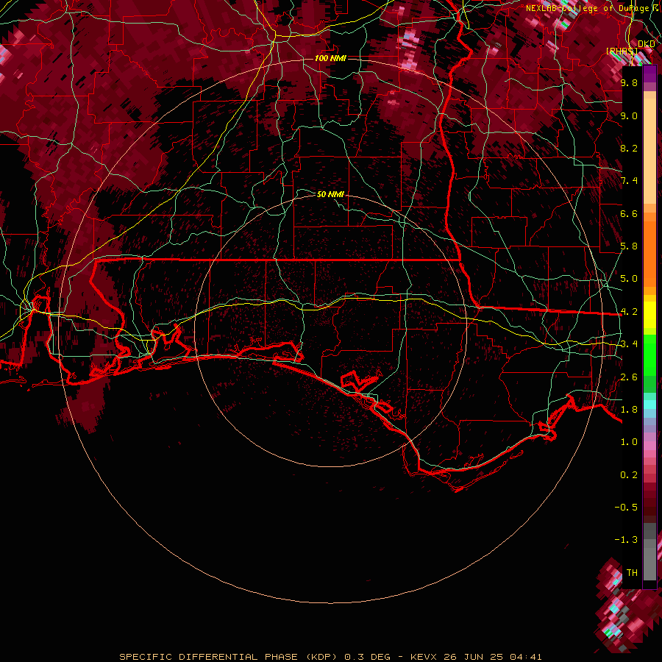Click the 100 NMI range ring label

click(x=330, y=58)
